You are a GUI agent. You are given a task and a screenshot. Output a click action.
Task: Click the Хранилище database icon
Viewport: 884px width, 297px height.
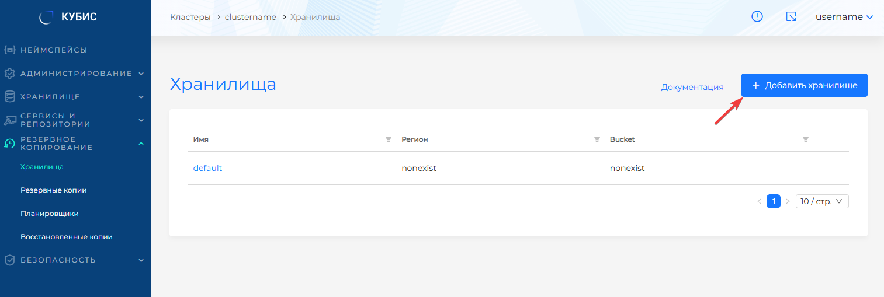click(9, 97)
